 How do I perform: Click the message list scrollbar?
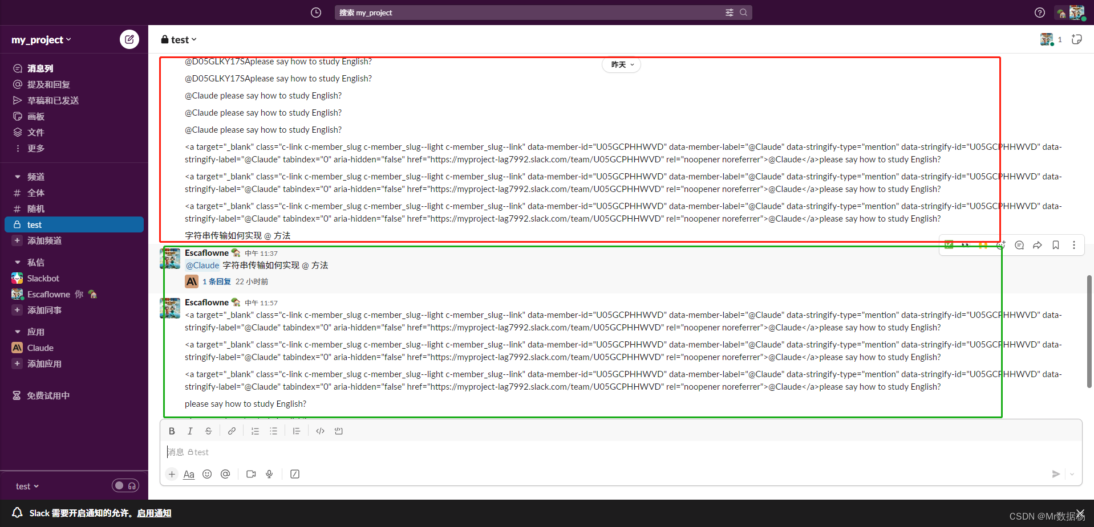1089,332
